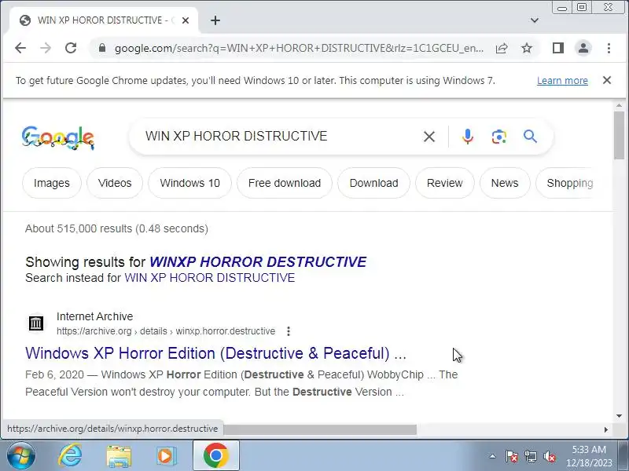Share this page using the share icon

pos(502,49)
